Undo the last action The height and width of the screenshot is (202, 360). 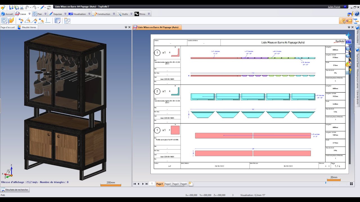pos(27,7)
